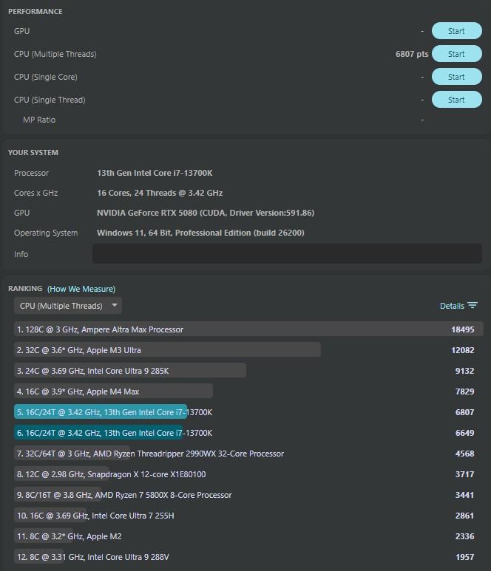Start the CPU (Multiple Threads) benchmark
491x571 pixels.
coord(457,54)
